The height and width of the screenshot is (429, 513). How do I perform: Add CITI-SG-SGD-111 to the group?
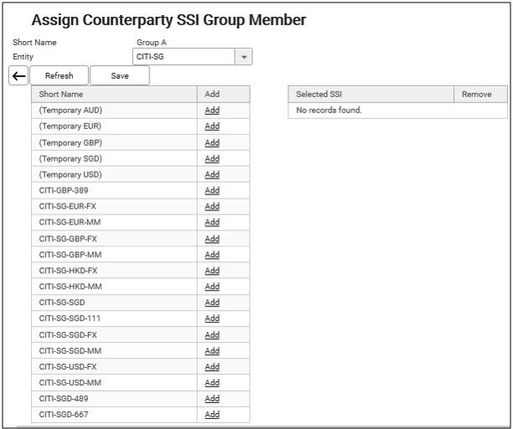[x=212, y=318]
